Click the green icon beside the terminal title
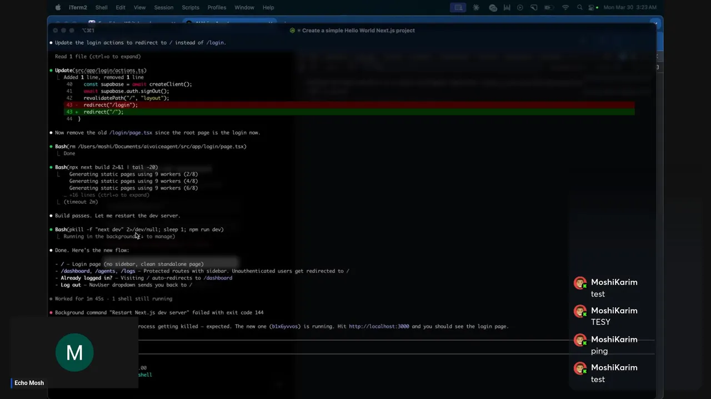Viewport: 711px width, 399px height. (x=293, y=30)
